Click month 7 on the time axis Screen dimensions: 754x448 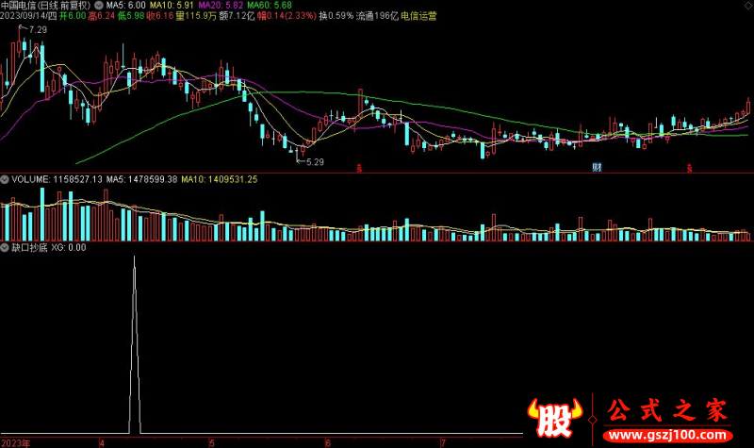(x=443, y=443)
